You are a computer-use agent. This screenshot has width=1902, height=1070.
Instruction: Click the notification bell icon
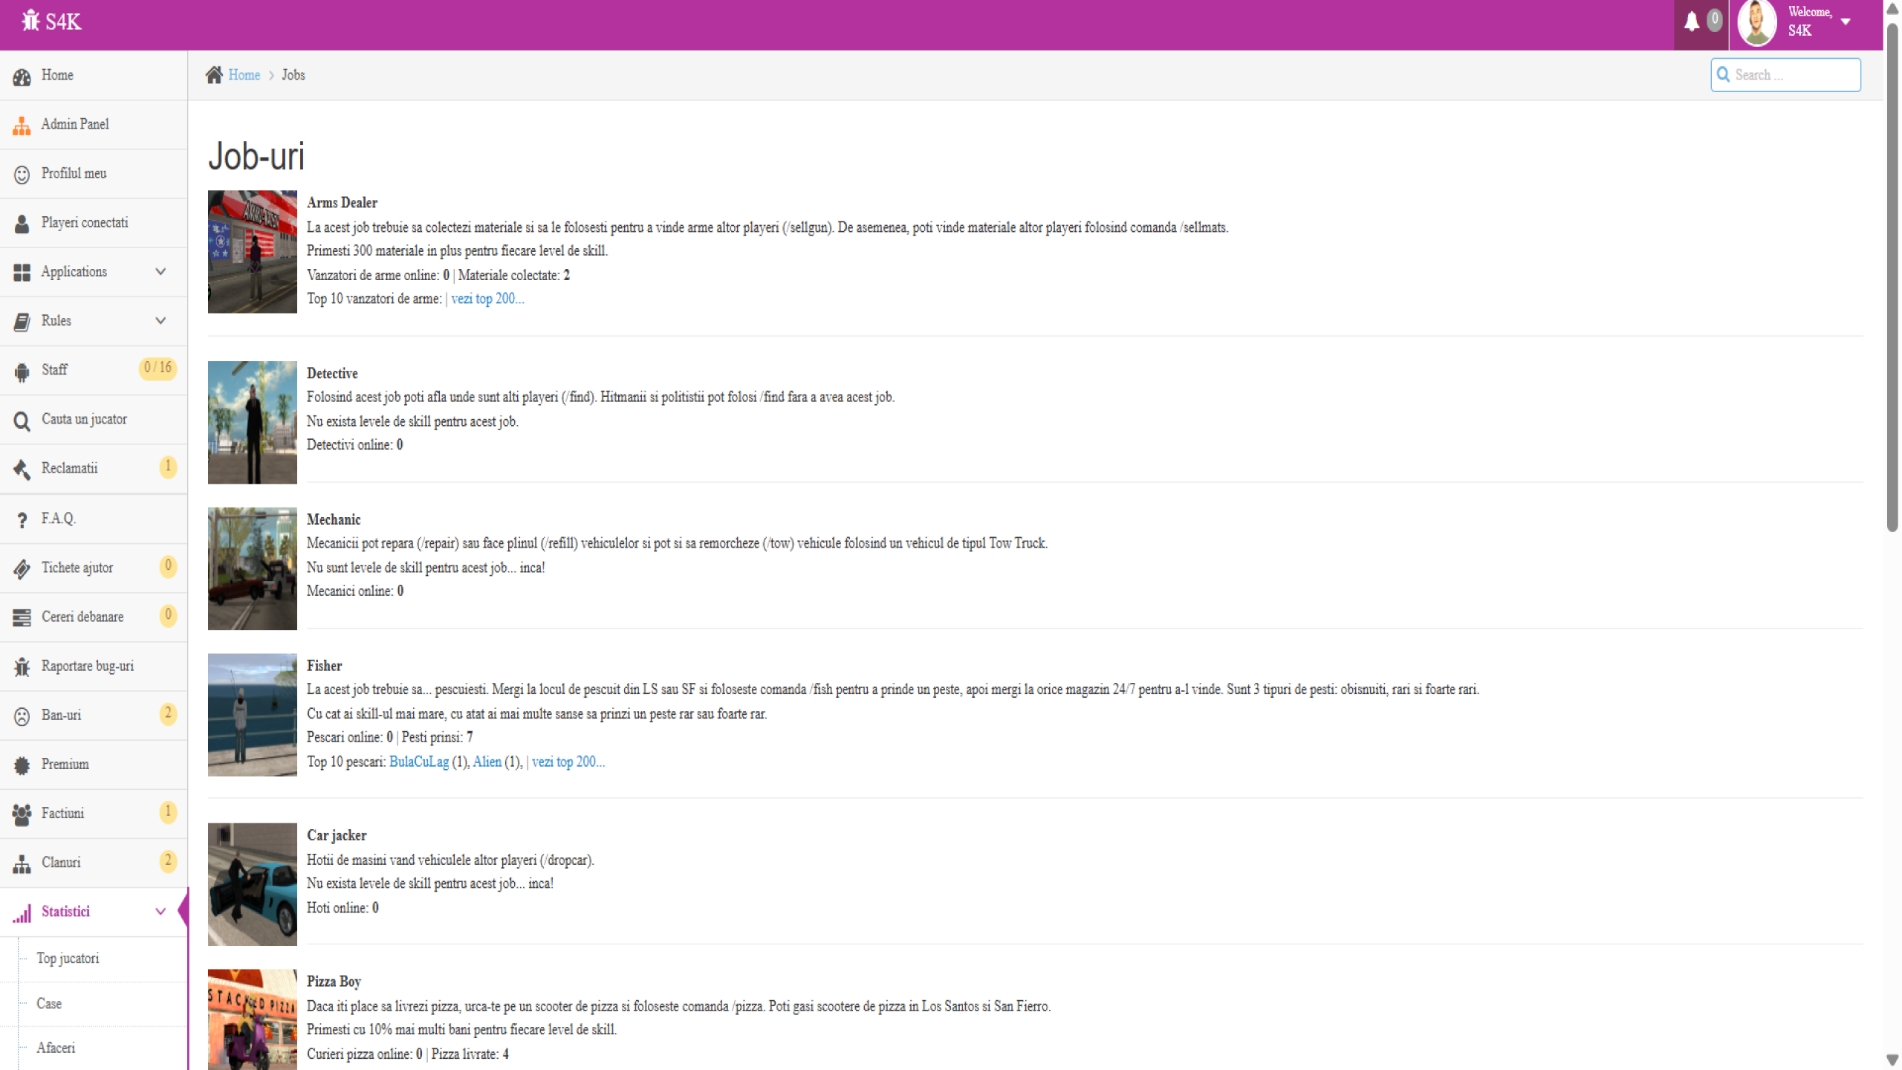click(x=1692, y=22)
